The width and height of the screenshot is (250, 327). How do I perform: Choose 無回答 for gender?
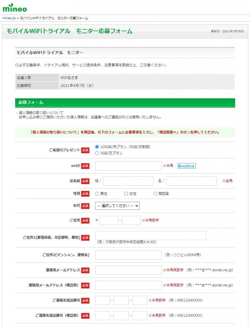(x=155, y=194)
